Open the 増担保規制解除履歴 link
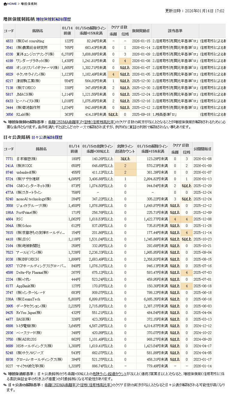The width and height of the screenshot is (230, 397). coord(53,19)
